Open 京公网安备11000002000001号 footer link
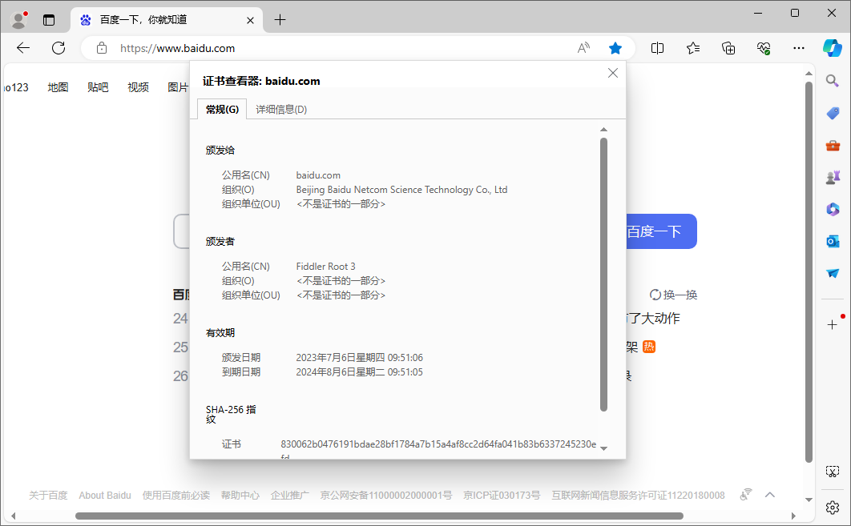This screenshot has height=526, width=851. [386, 495]
